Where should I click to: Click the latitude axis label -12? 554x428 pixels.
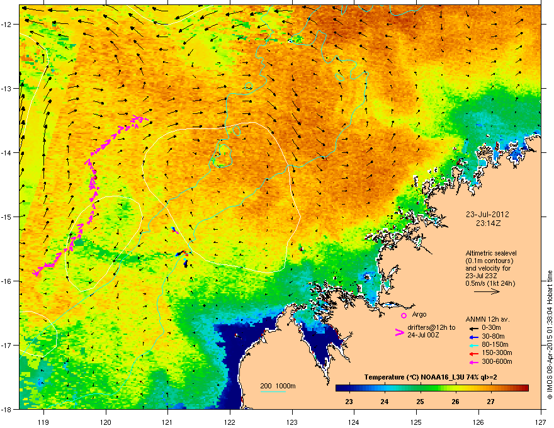(x=7, y=25)
